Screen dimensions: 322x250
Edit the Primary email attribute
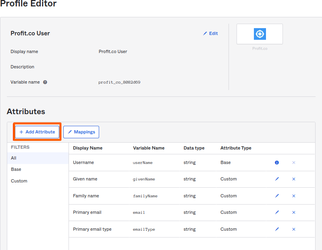pyautogui.click(x=277, y=213)
